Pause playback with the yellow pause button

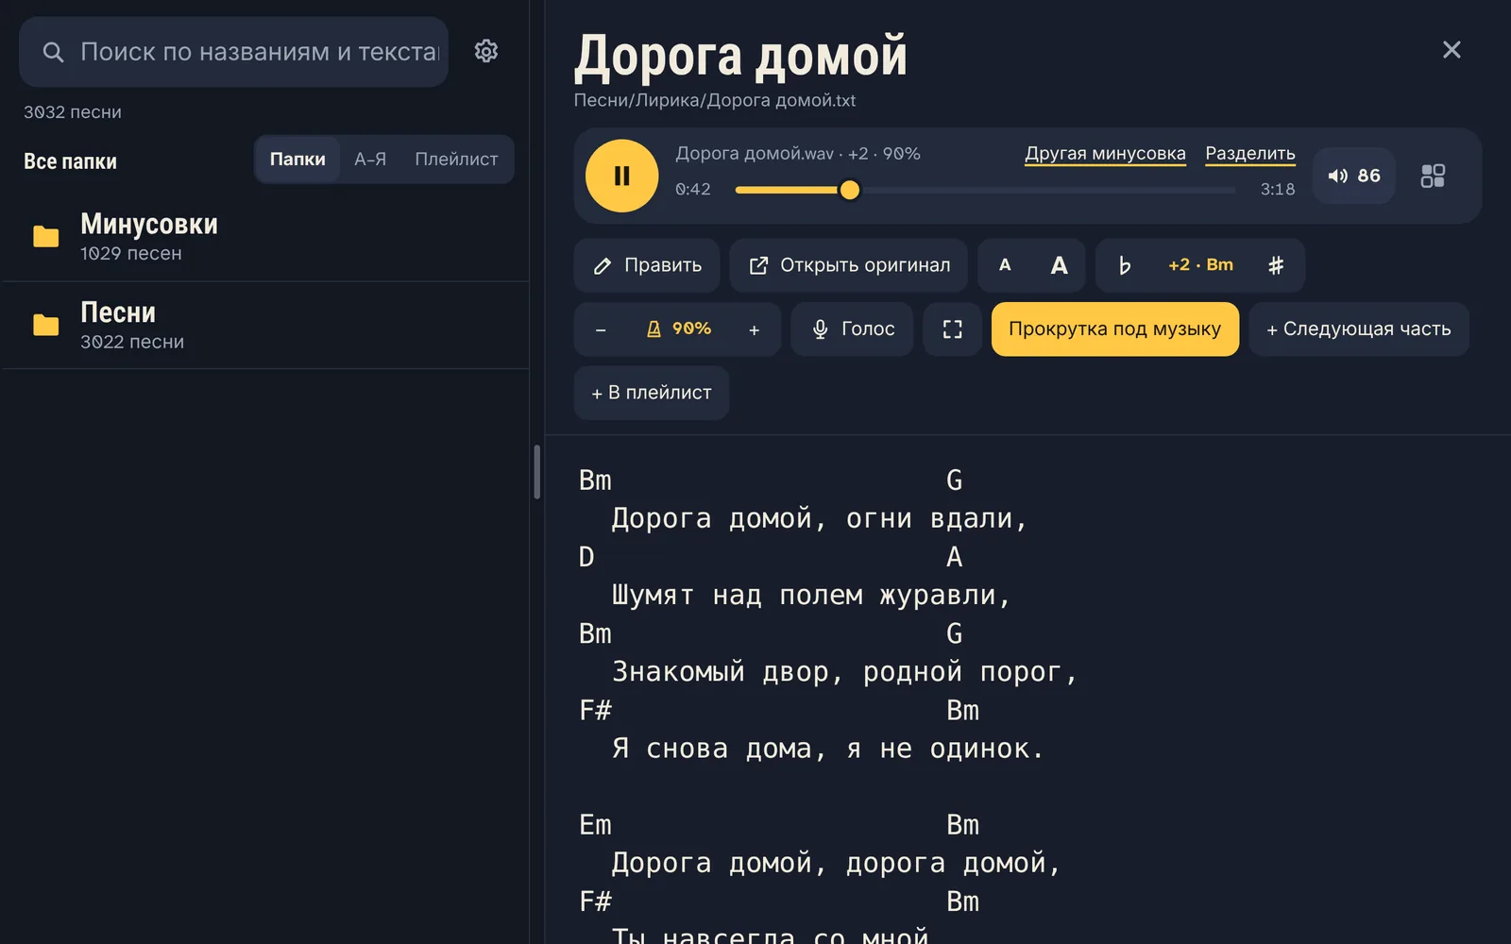point(621,176)
